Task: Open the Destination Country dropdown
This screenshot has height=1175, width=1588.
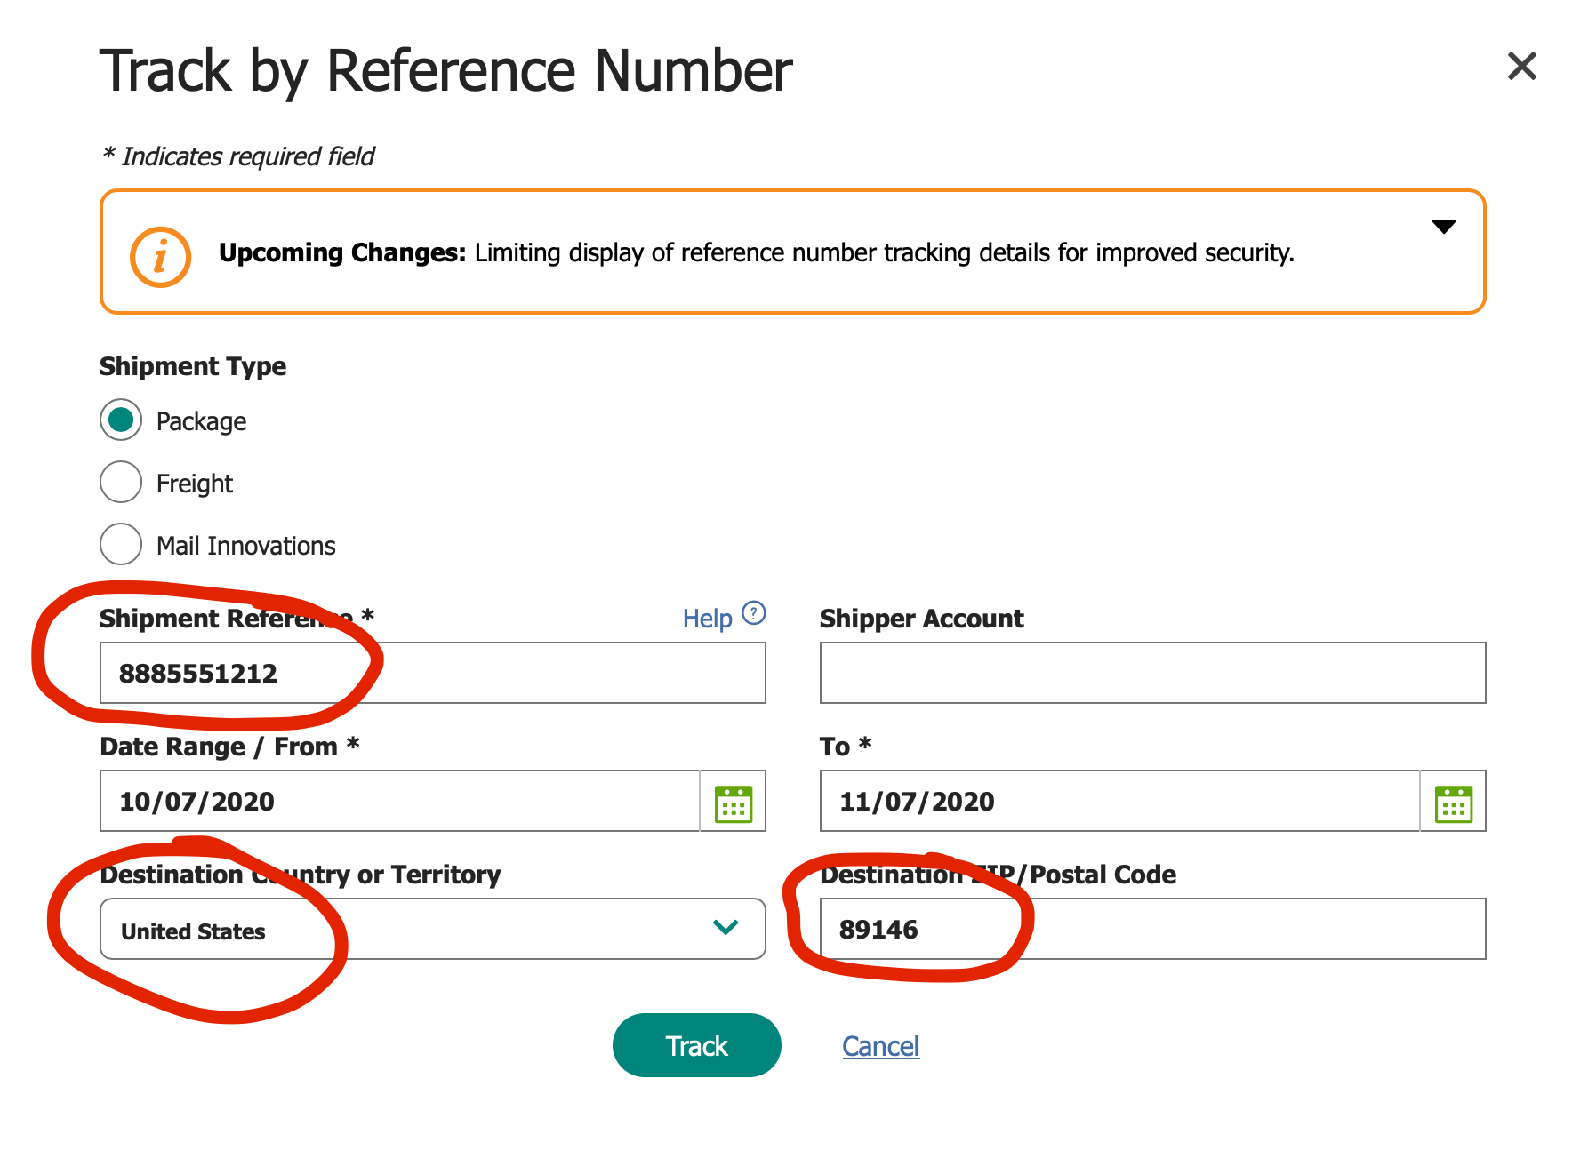Action: pyautogui.click(x=432, y=930)
